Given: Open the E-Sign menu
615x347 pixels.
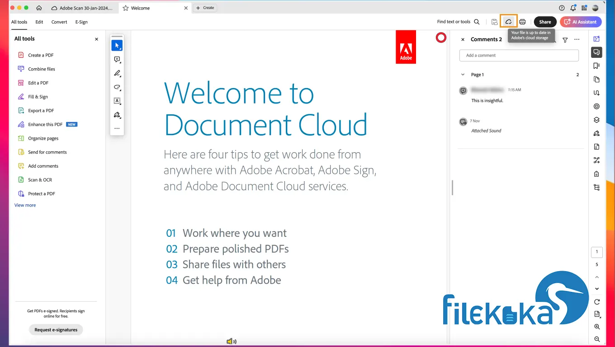Looking at the screenshot, I should coord(81,22).
